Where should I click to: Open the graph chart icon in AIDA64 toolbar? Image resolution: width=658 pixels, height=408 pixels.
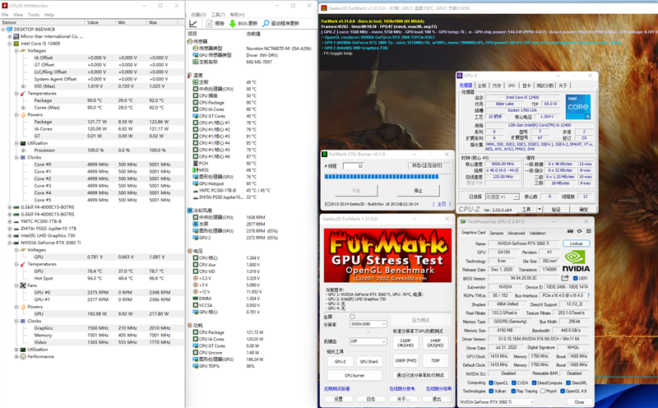193,24
